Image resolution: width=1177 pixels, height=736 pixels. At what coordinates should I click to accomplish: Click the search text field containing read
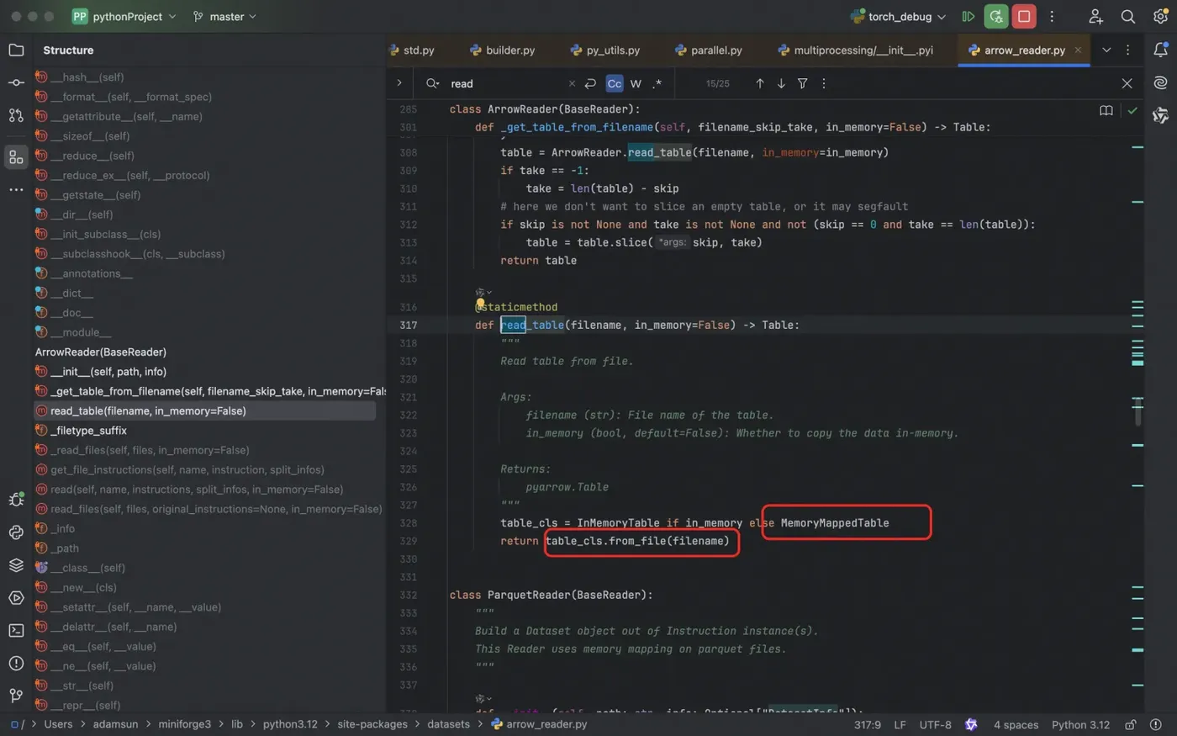(x=507, y=83)
